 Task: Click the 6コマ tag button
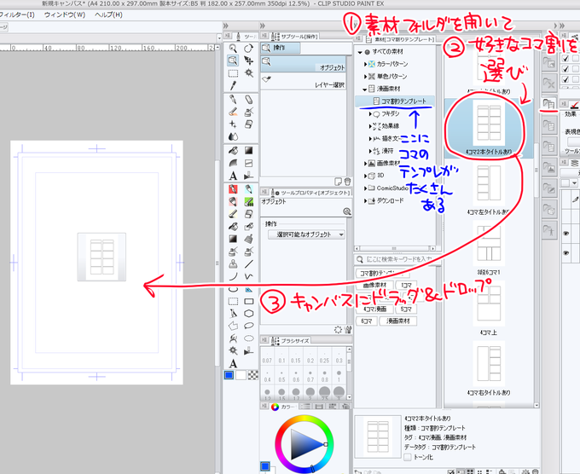367,321
